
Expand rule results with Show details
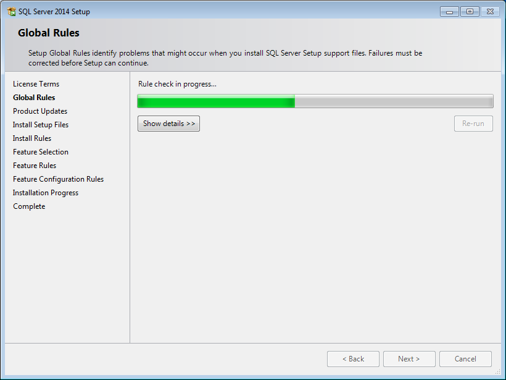point(169,124)
